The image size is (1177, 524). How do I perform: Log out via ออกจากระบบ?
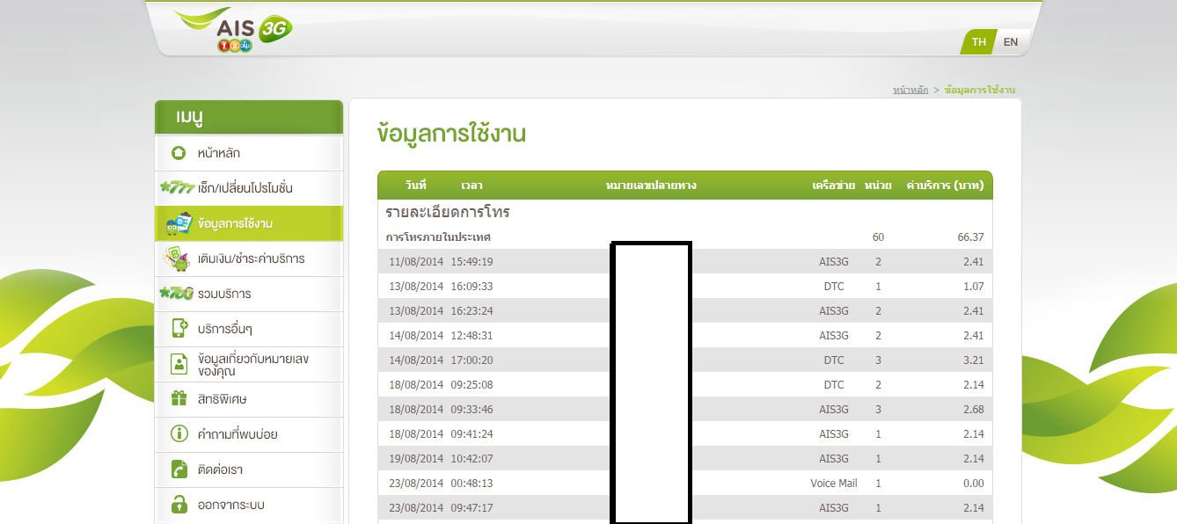click(249, 505)
